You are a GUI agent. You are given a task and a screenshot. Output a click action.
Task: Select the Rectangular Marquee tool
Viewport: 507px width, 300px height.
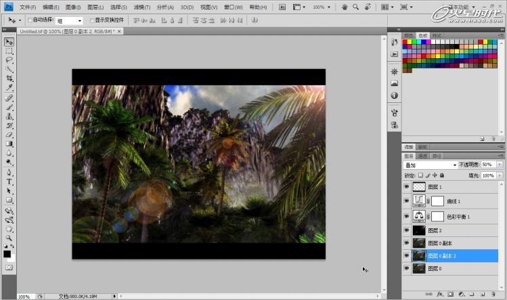[x=9, y=51]
